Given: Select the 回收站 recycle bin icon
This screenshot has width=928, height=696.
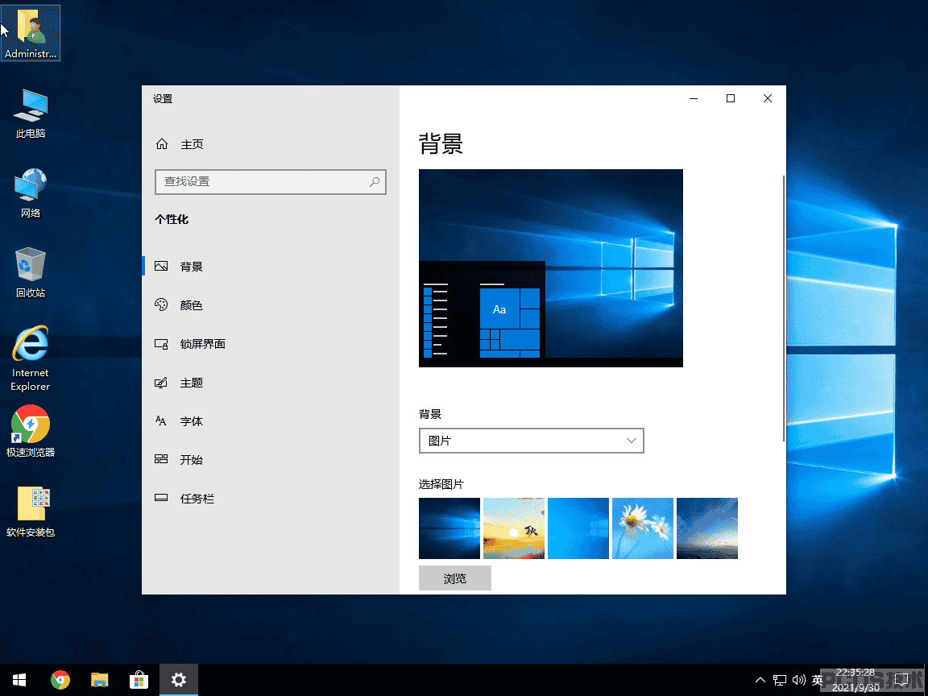Looking at the screenshot, I should point(31,273).
